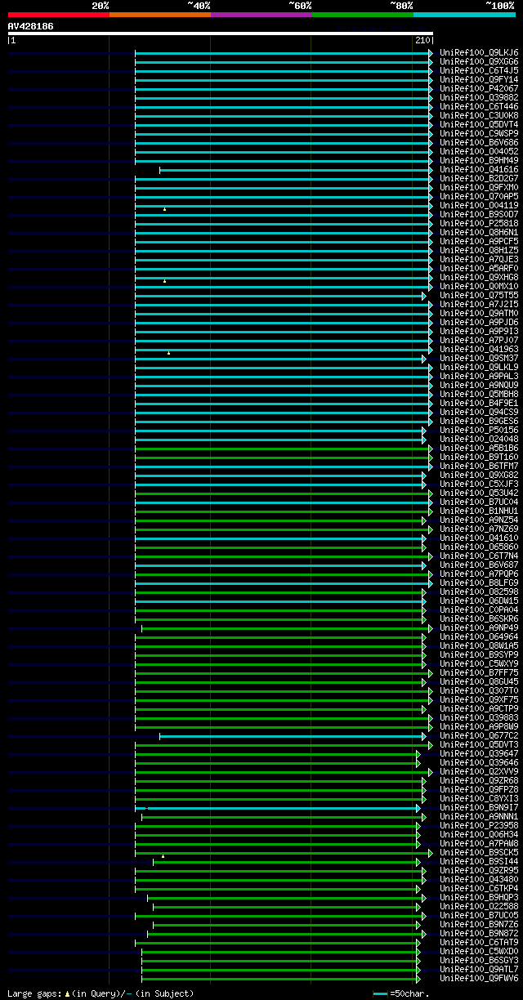Select the UniRef100_A5ARF0 label
The width and height of the screenshot is (523, 1000).
click(479, 269)
